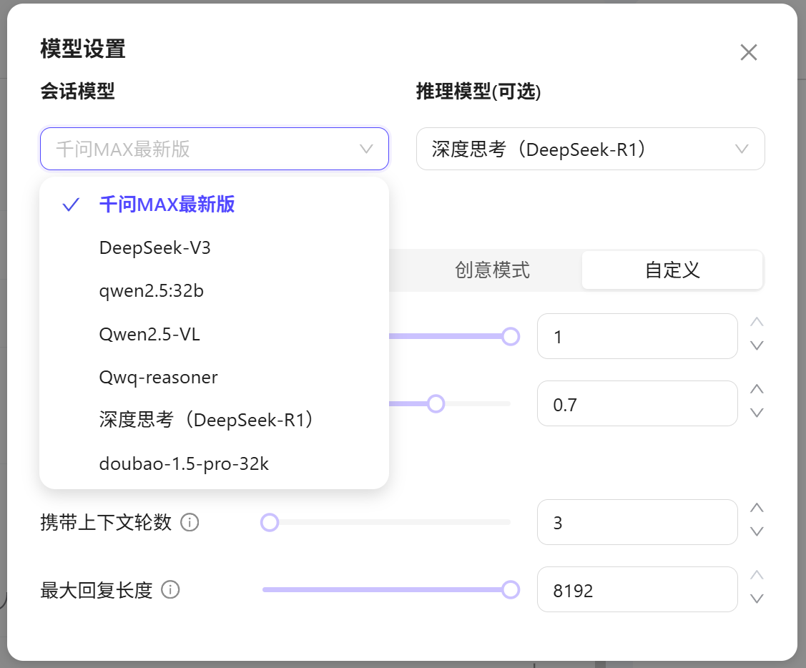Increase the value 0.7 with up arrow

coord(756,390)
